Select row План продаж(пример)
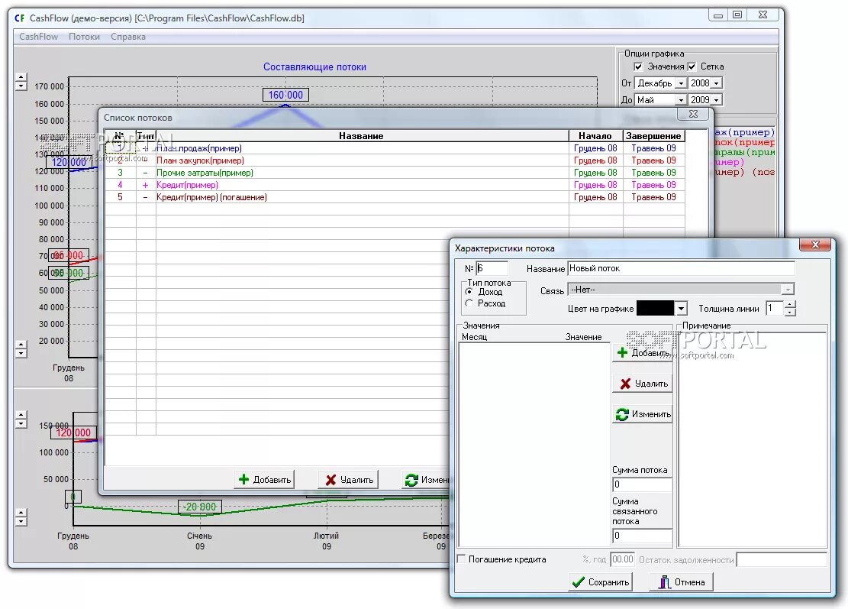 [395, 148]
